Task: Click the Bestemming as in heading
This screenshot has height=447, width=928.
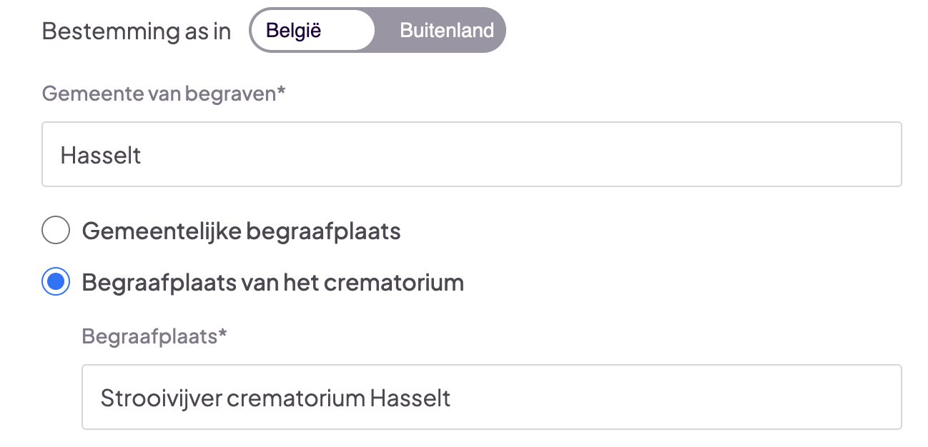Action: coord(136,30)
